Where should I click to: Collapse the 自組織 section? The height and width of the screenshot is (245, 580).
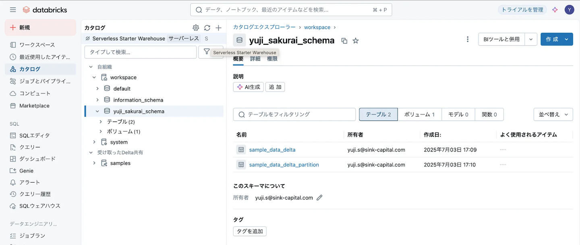click(91, 67)
